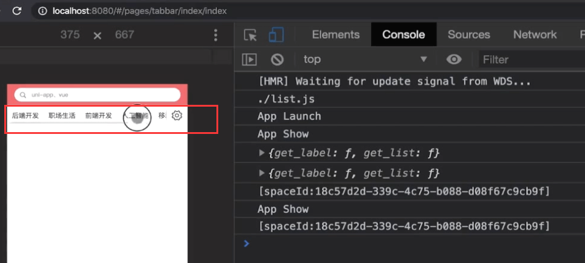Set device height value 667
Viewport: 585px width, 263px height.
coord(124,35)
